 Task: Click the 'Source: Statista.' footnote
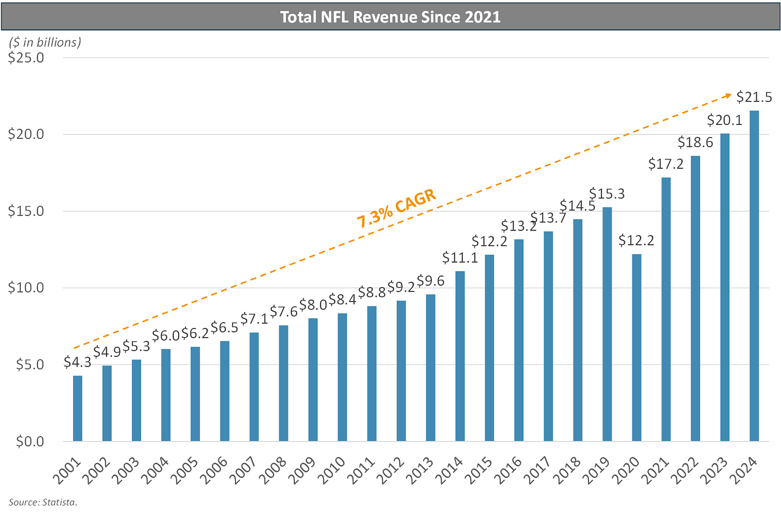[x=43, y=502]
